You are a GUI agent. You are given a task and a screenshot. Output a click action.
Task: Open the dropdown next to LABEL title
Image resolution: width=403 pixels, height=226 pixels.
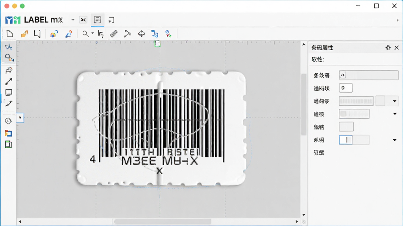[x=73, y=20]
